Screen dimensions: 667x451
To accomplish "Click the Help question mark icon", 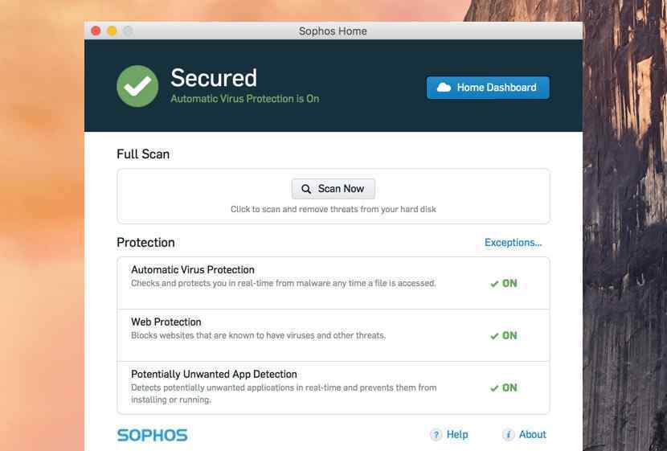I will point(436,434).
